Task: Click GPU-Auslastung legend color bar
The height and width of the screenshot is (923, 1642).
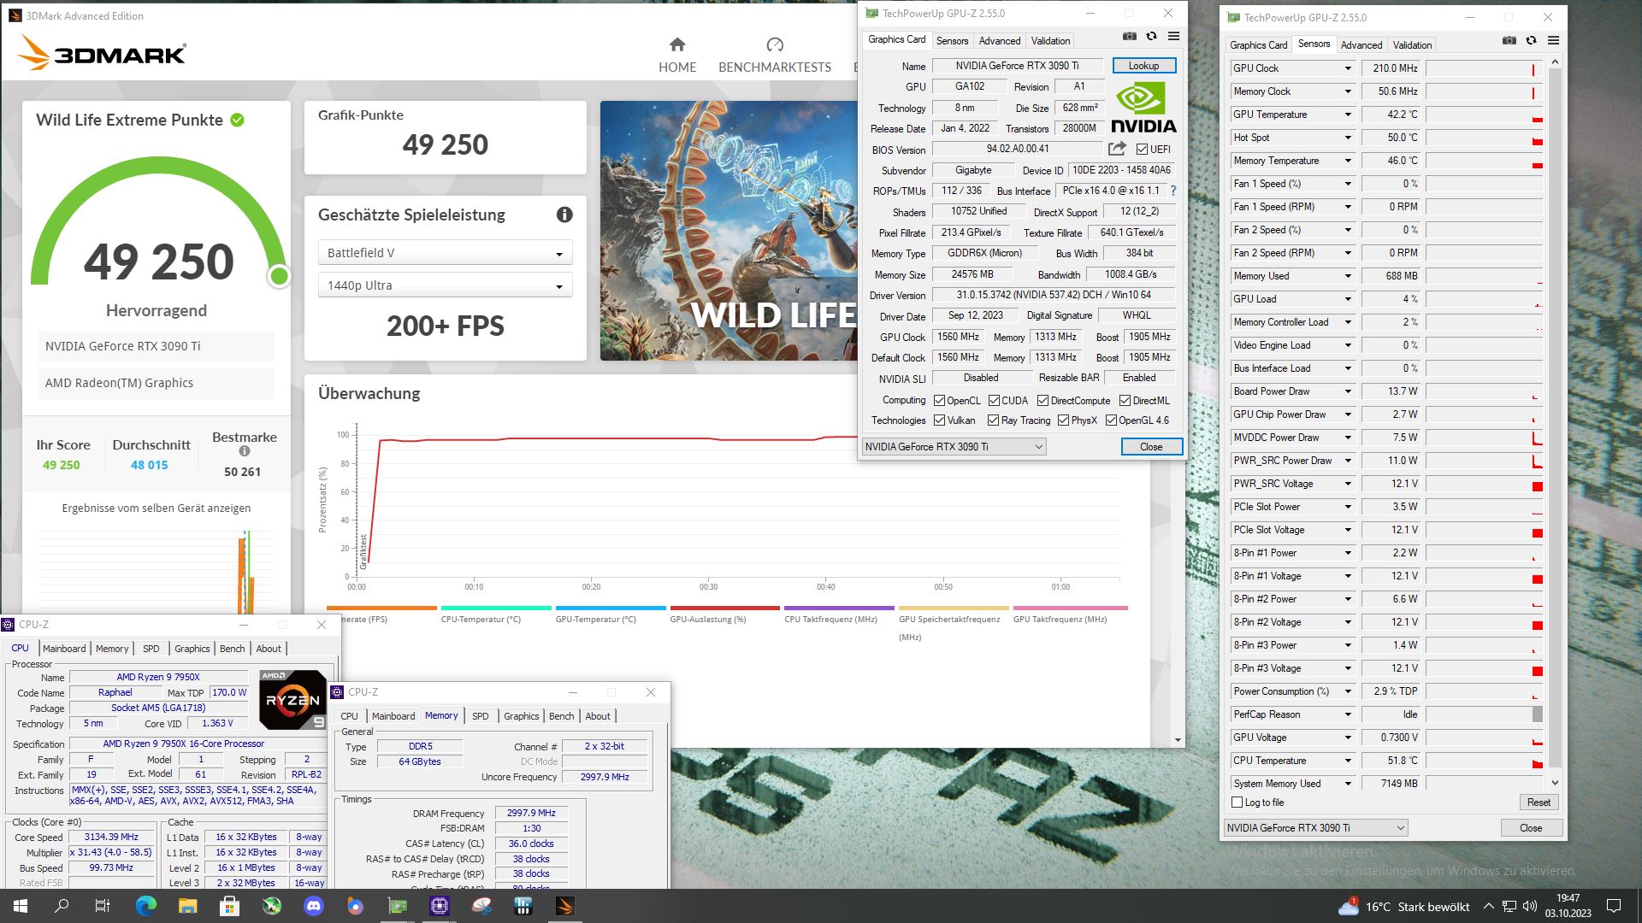Action: click(x=724, y=608)
